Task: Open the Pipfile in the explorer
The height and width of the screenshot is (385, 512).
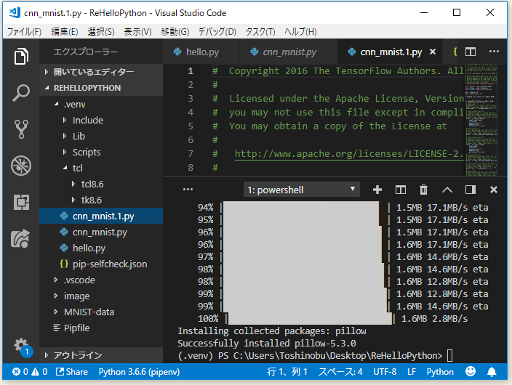Action: click(x=101, y=328)
